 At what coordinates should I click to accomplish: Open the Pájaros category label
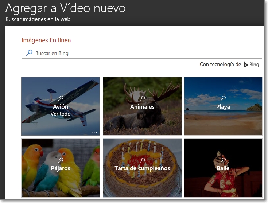tap(61, 168)
